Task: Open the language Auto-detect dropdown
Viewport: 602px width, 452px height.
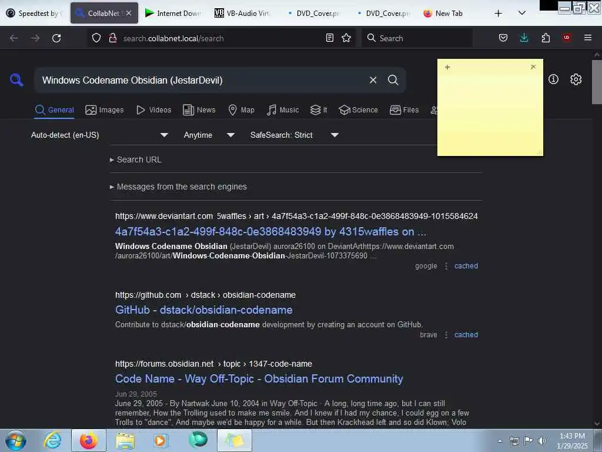Action: 99,135
